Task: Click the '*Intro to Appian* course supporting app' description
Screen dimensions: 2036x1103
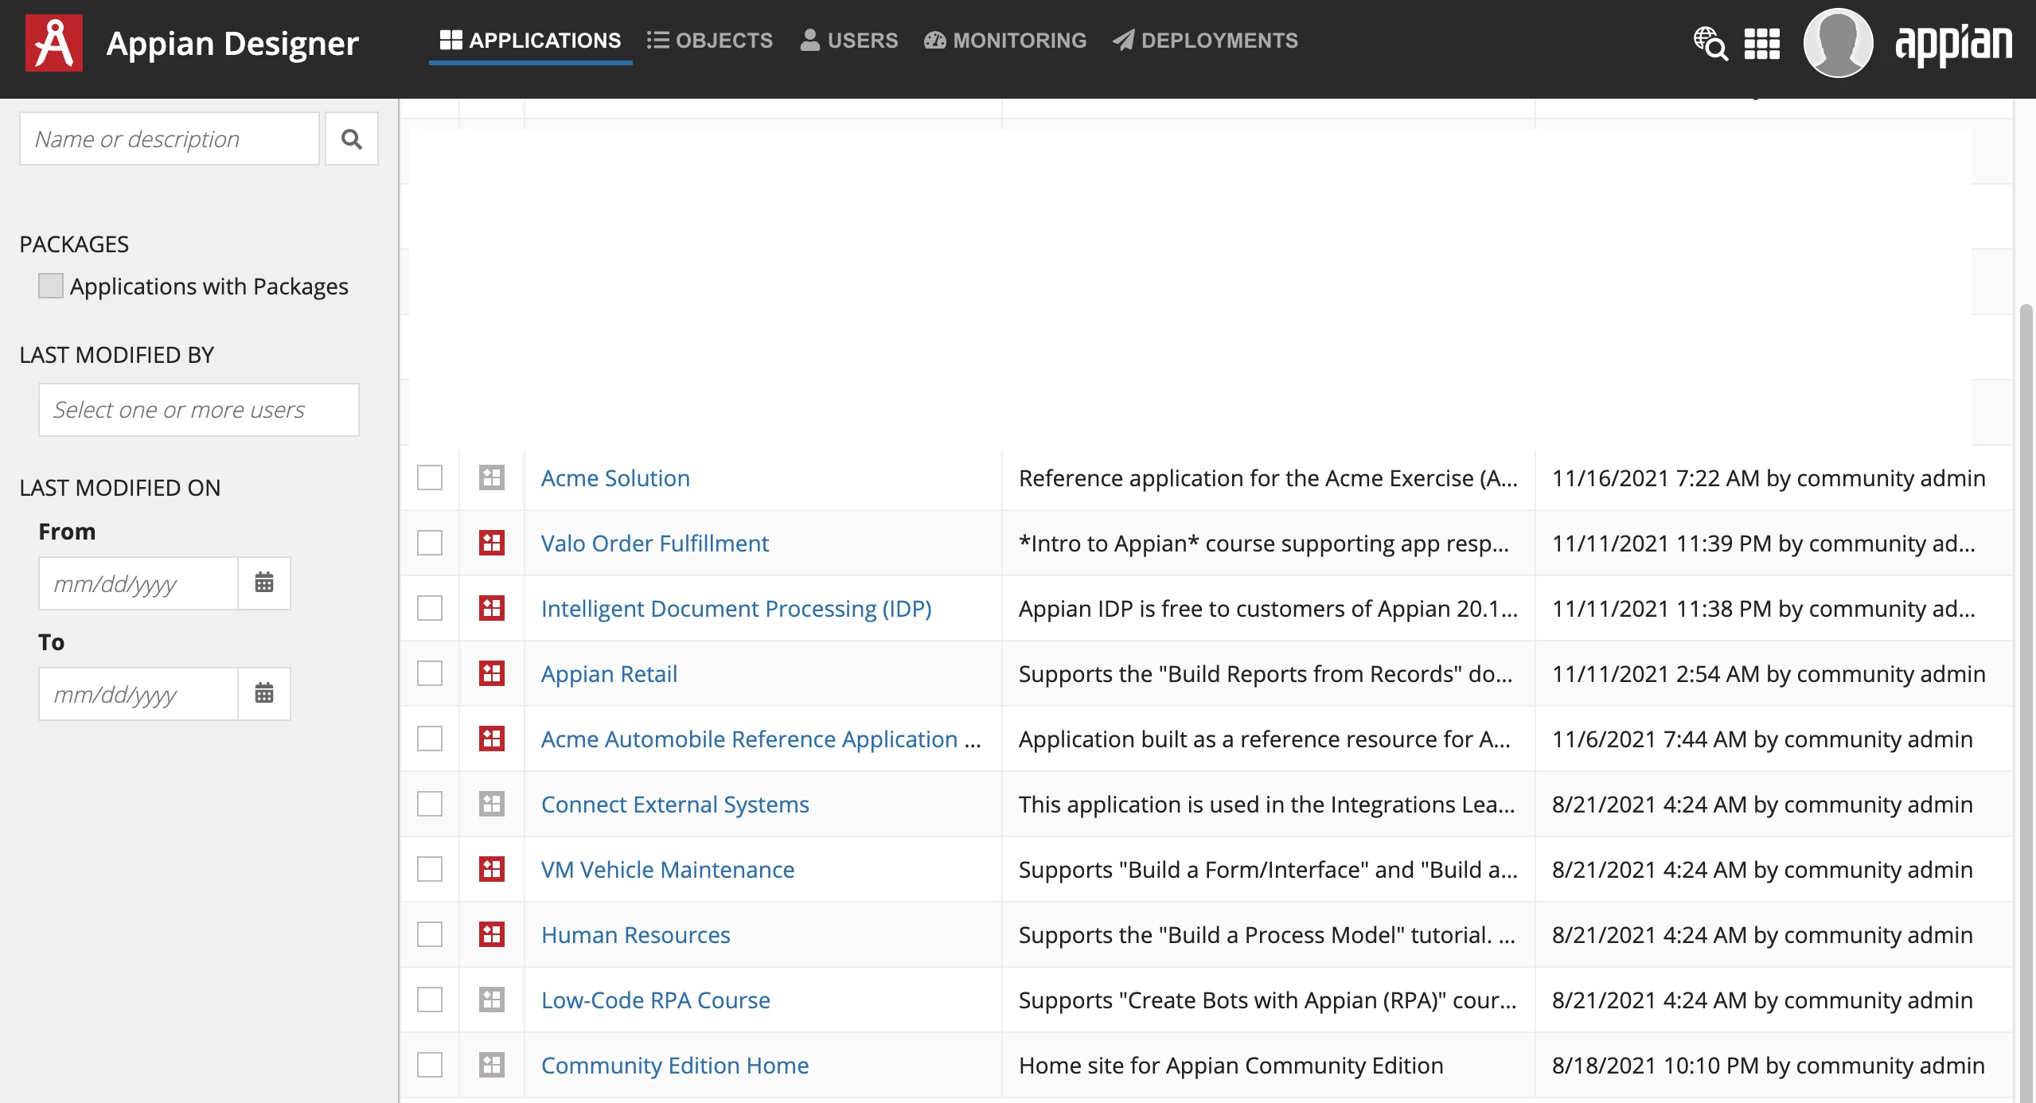Action: (1264, 543)
